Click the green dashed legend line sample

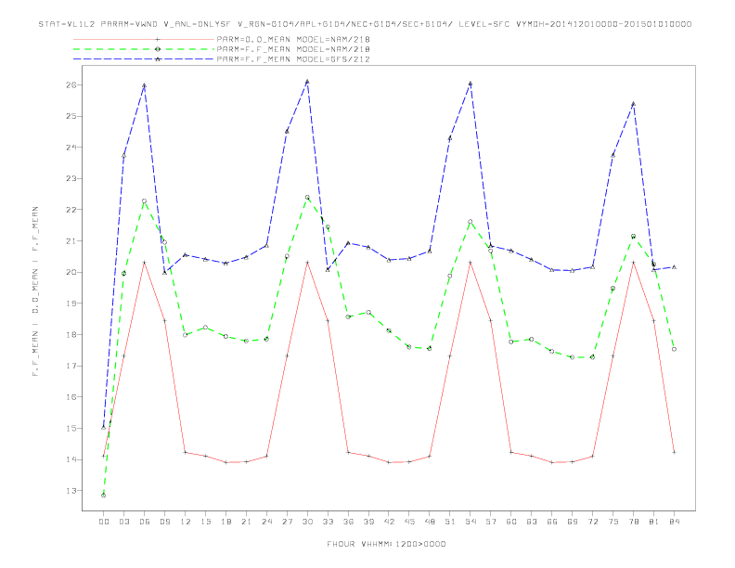tap(144, 49)
